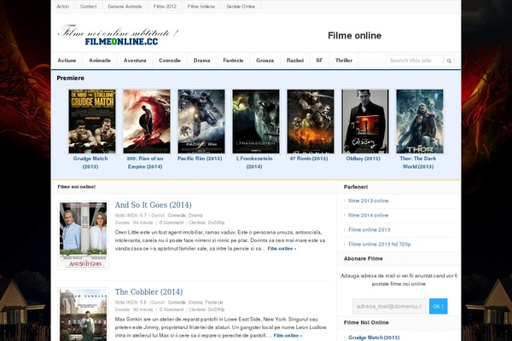Viewport: 512px width, 341px height.
Task: Select the Actiune genre tab
Action: [x=67, y=61]
